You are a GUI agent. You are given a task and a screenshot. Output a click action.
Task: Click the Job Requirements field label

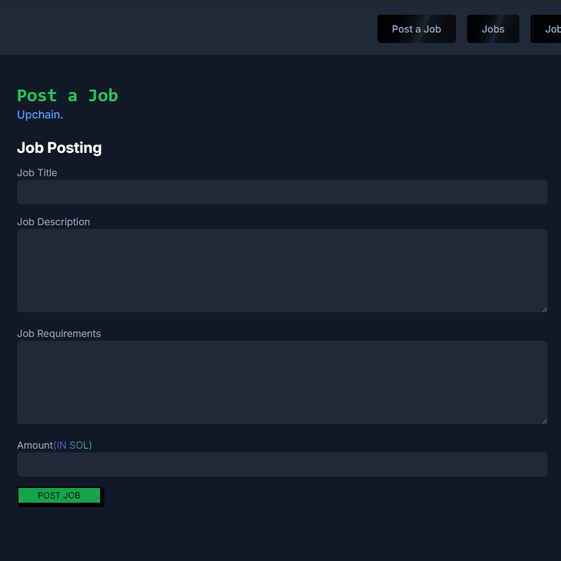coord(59,333)
